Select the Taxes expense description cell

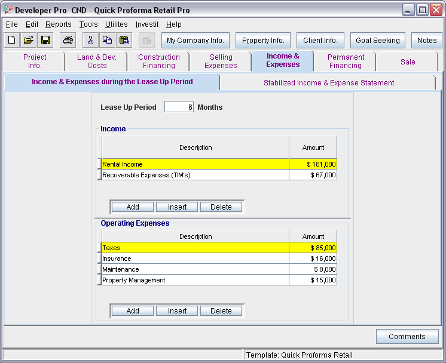click(195, 248)
